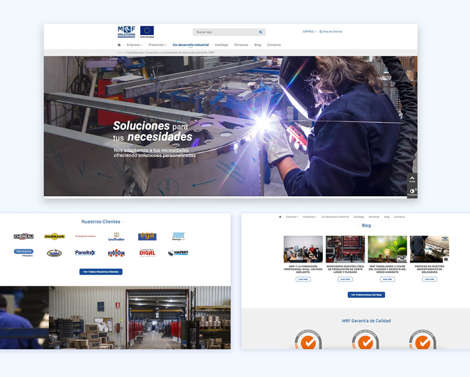This screenshot has height=377, width=470.
Task: Click Ver Todos Nuestros Clientes button
Action: click(x=100, y=272)
